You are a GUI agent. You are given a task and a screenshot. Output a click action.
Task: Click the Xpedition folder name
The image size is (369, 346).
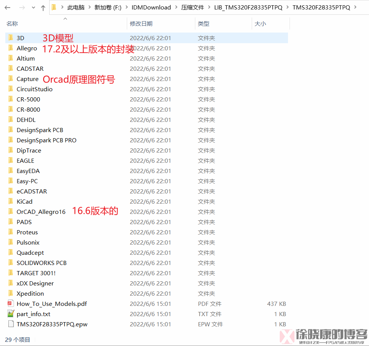[30, 293]
